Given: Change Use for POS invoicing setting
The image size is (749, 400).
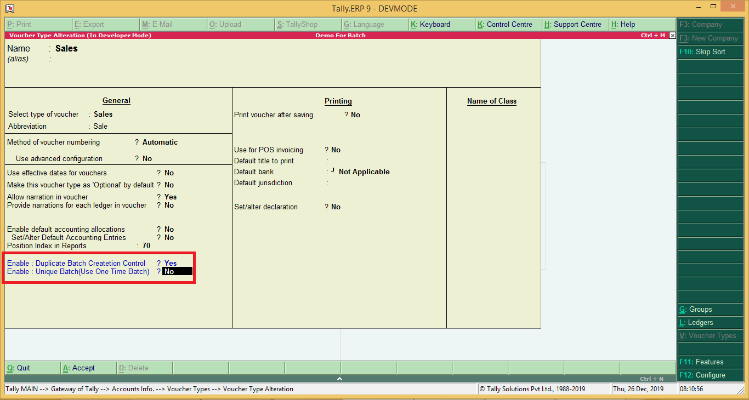Looking at the screenshot, I should coord(335,150).
